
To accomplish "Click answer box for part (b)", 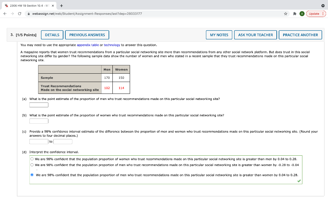I will (x=39, y=121).
